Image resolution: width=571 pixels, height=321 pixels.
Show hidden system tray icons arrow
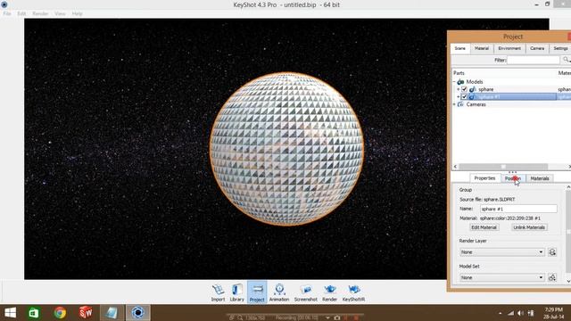click(500, 313)
